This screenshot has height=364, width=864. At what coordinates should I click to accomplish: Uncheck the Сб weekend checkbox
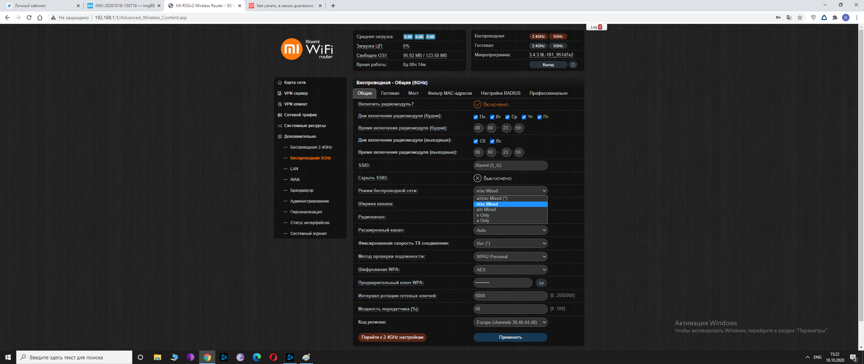tap(476, 141)
